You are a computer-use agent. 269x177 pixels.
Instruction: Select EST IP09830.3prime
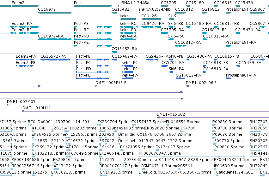coord(214,125)
